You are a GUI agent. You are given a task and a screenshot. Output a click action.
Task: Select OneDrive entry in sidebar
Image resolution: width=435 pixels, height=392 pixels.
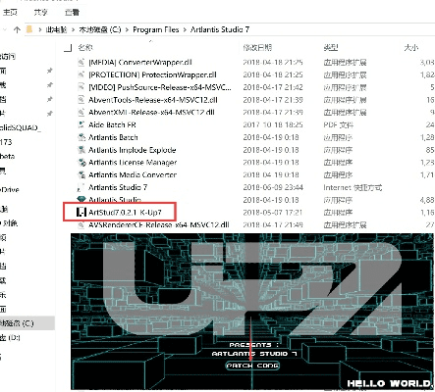click(10, 189)
